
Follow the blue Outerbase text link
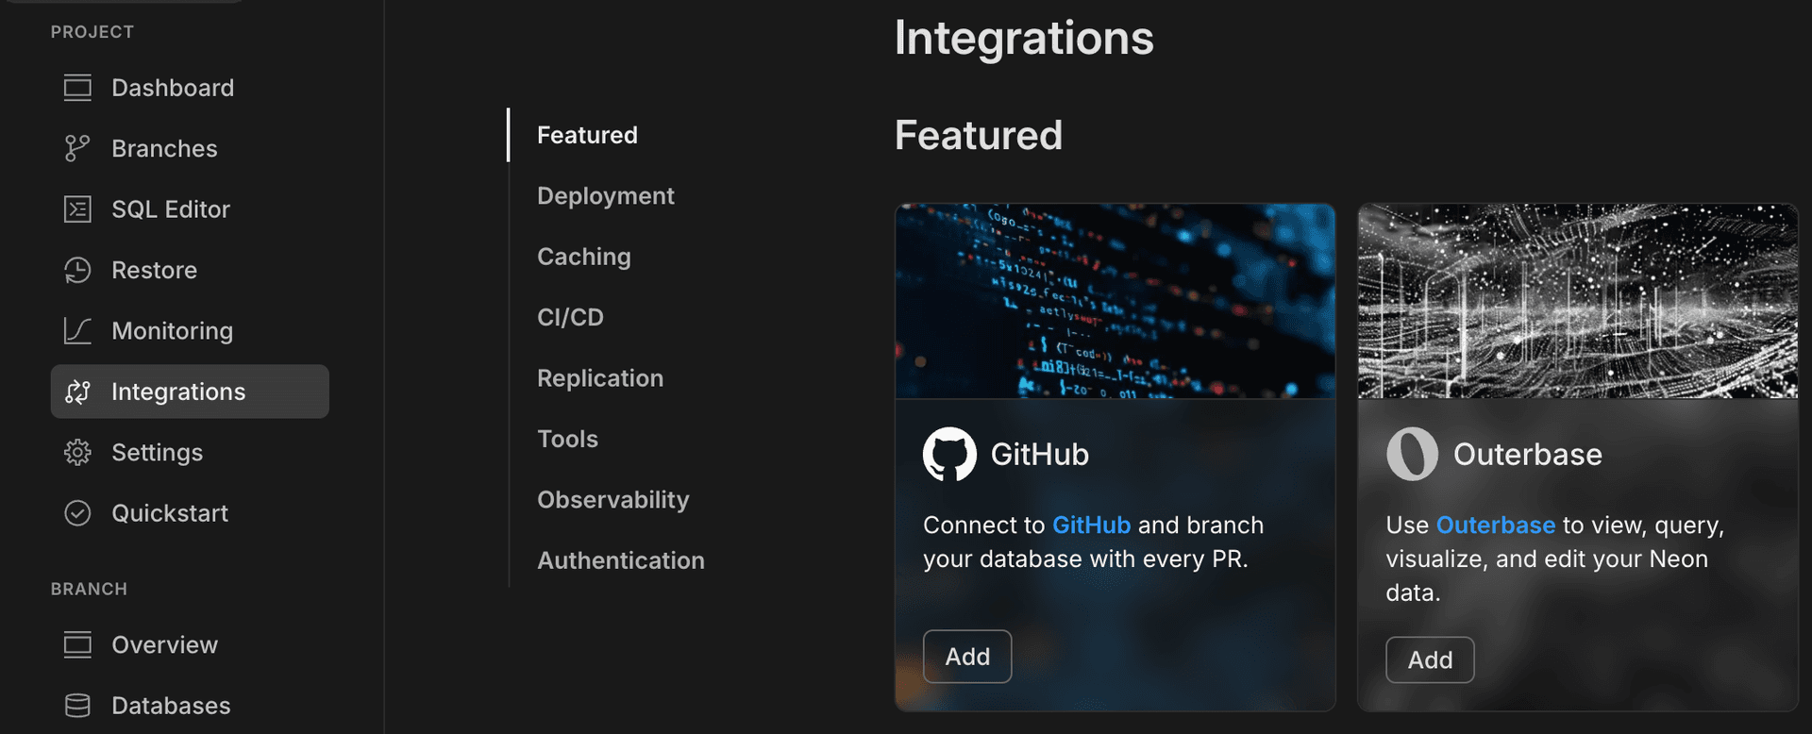[1495, 525]
